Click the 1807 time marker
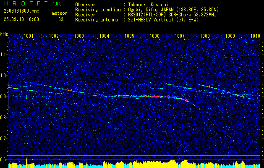This screenshot has width=264, height=168. tap(180, 36)
